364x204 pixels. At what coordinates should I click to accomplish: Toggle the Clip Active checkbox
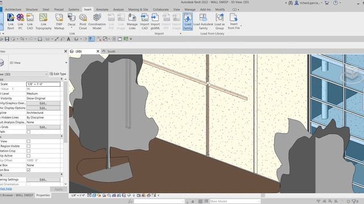coord(28,156)
